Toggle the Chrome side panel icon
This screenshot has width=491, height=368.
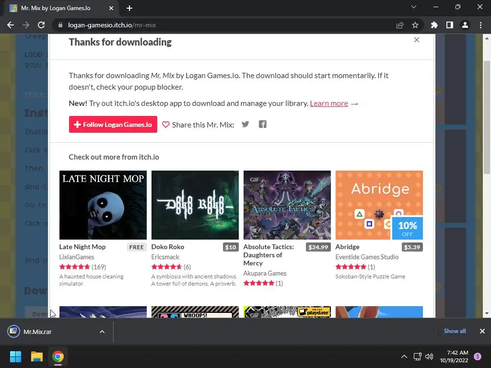[450, 25]
